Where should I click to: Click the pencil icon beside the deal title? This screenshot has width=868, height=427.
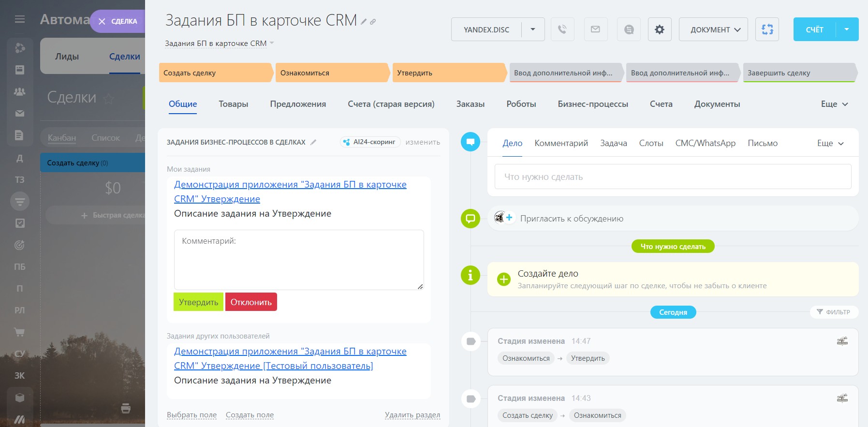coord(364,22)
